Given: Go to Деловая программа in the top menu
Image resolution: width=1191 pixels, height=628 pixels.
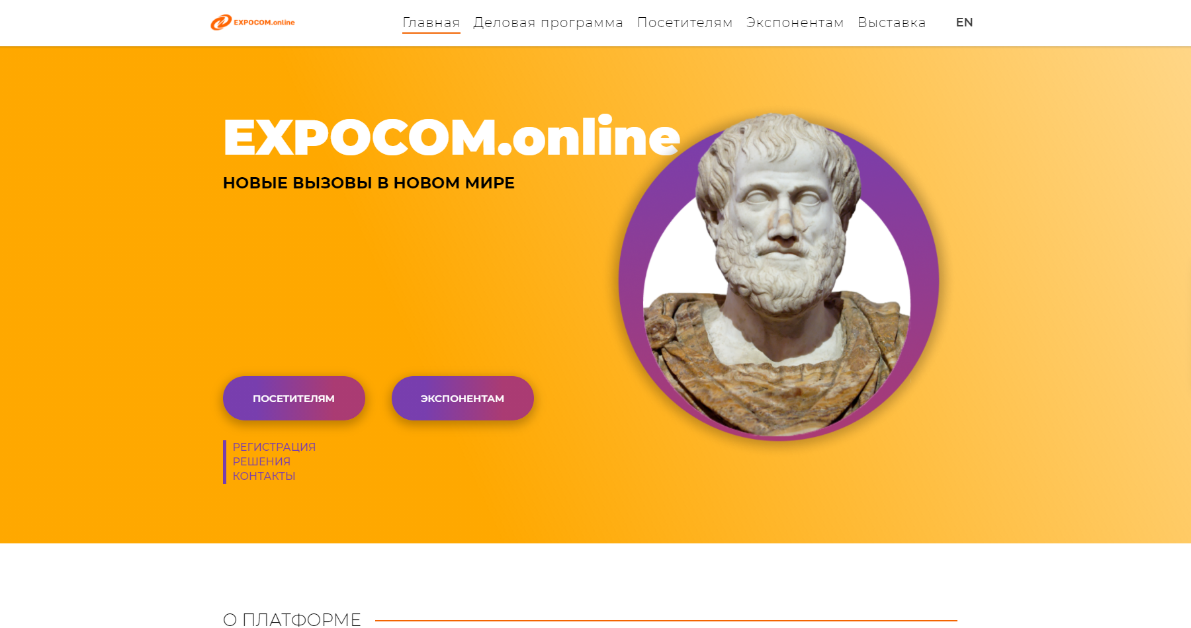Looking at the screenshot, I should pos(548,22).
